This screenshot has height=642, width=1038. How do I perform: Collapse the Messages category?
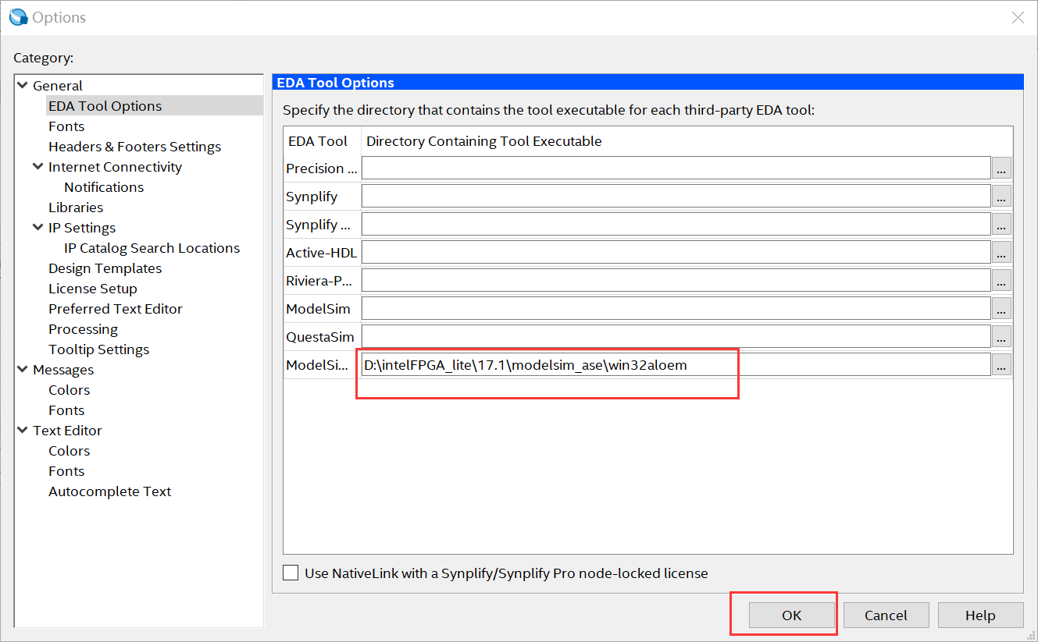[x=23, y=369]
